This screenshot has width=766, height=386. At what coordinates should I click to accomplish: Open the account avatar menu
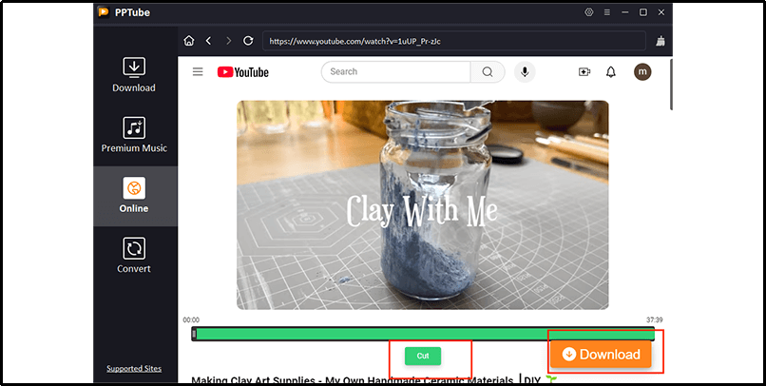click(642, 71)
